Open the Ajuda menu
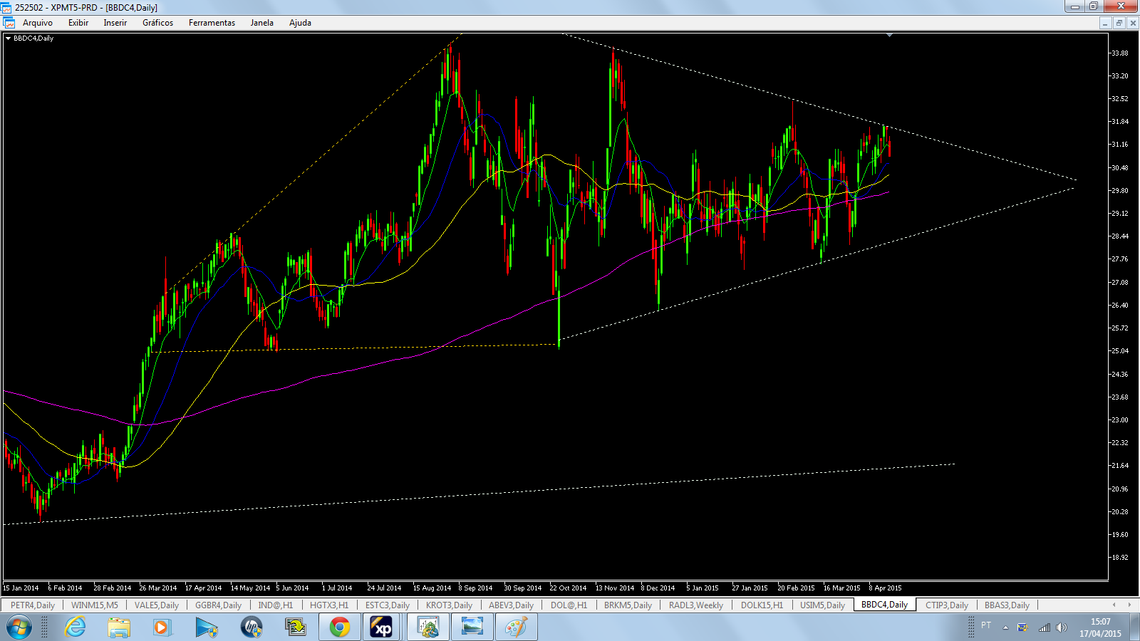 pos(300,23)
